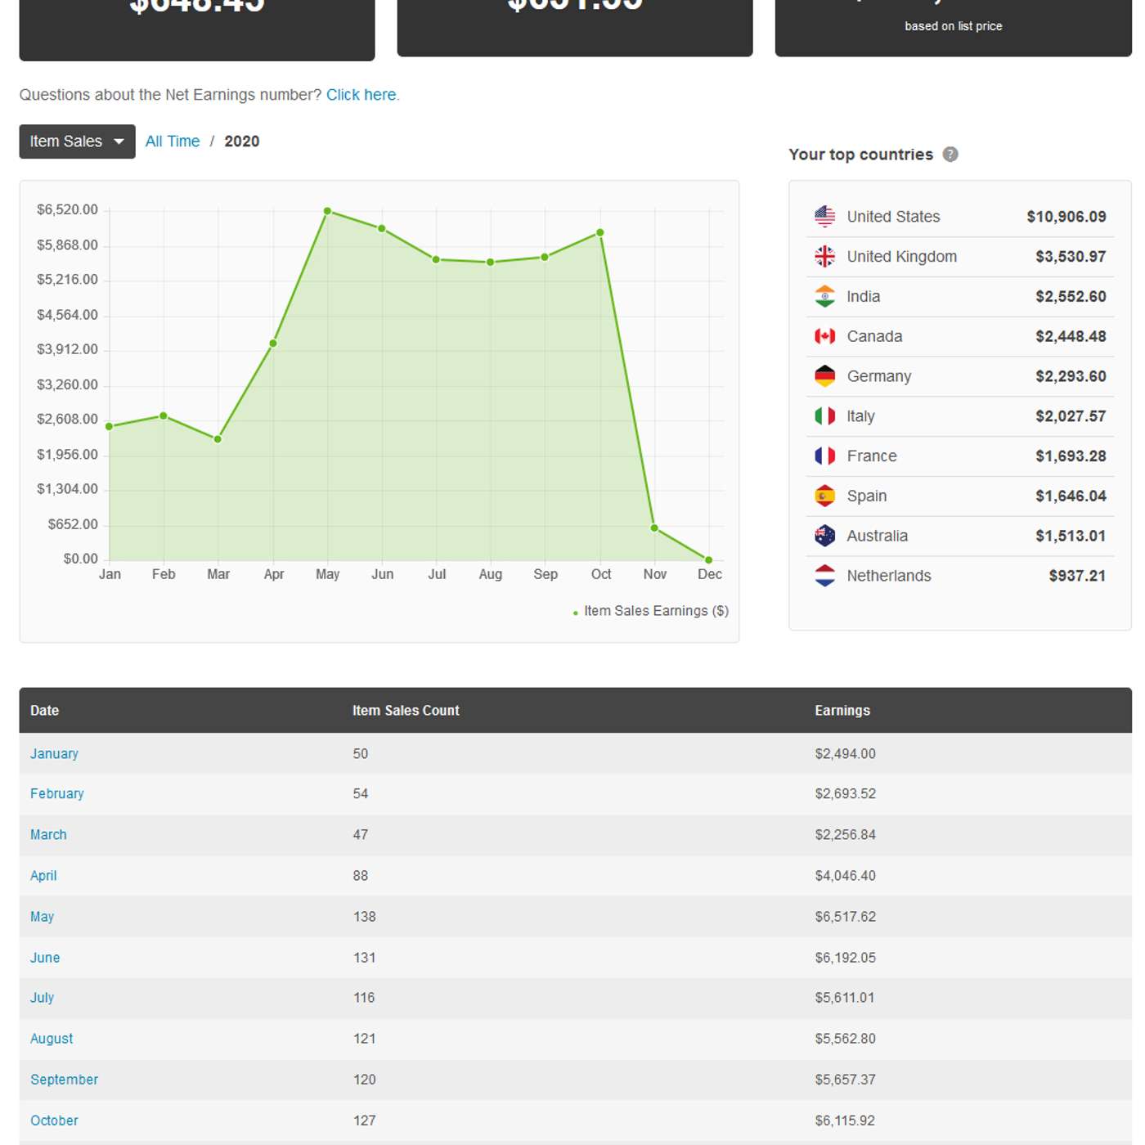Open the May month link

point(42,916)
